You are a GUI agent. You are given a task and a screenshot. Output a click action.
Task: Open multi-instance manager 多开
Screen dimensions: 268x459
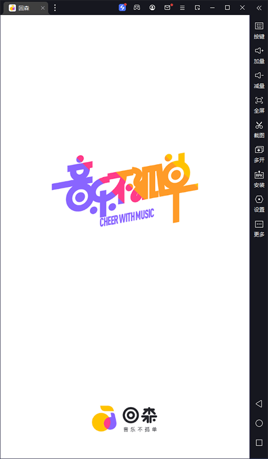259,154
